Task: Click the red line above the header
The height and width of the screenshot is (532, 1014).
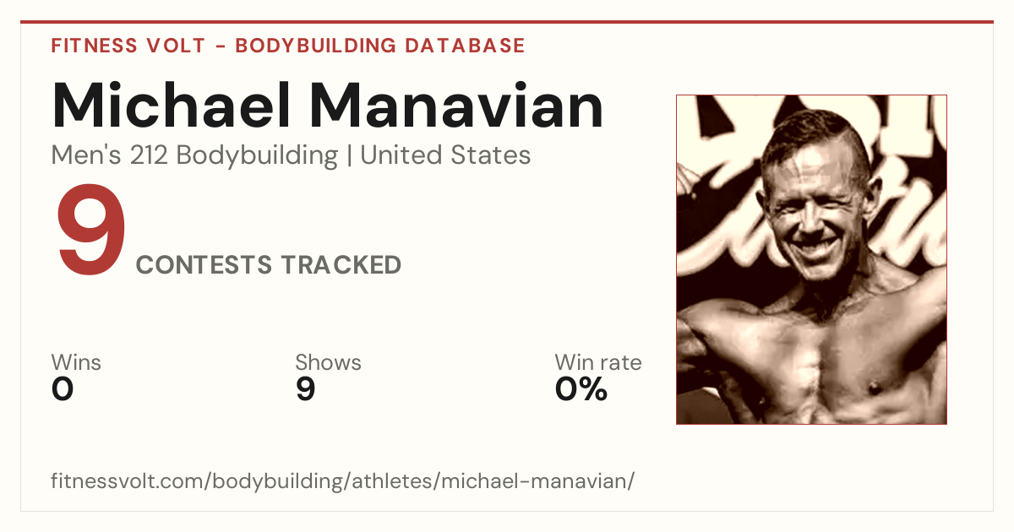Action: 507,22
